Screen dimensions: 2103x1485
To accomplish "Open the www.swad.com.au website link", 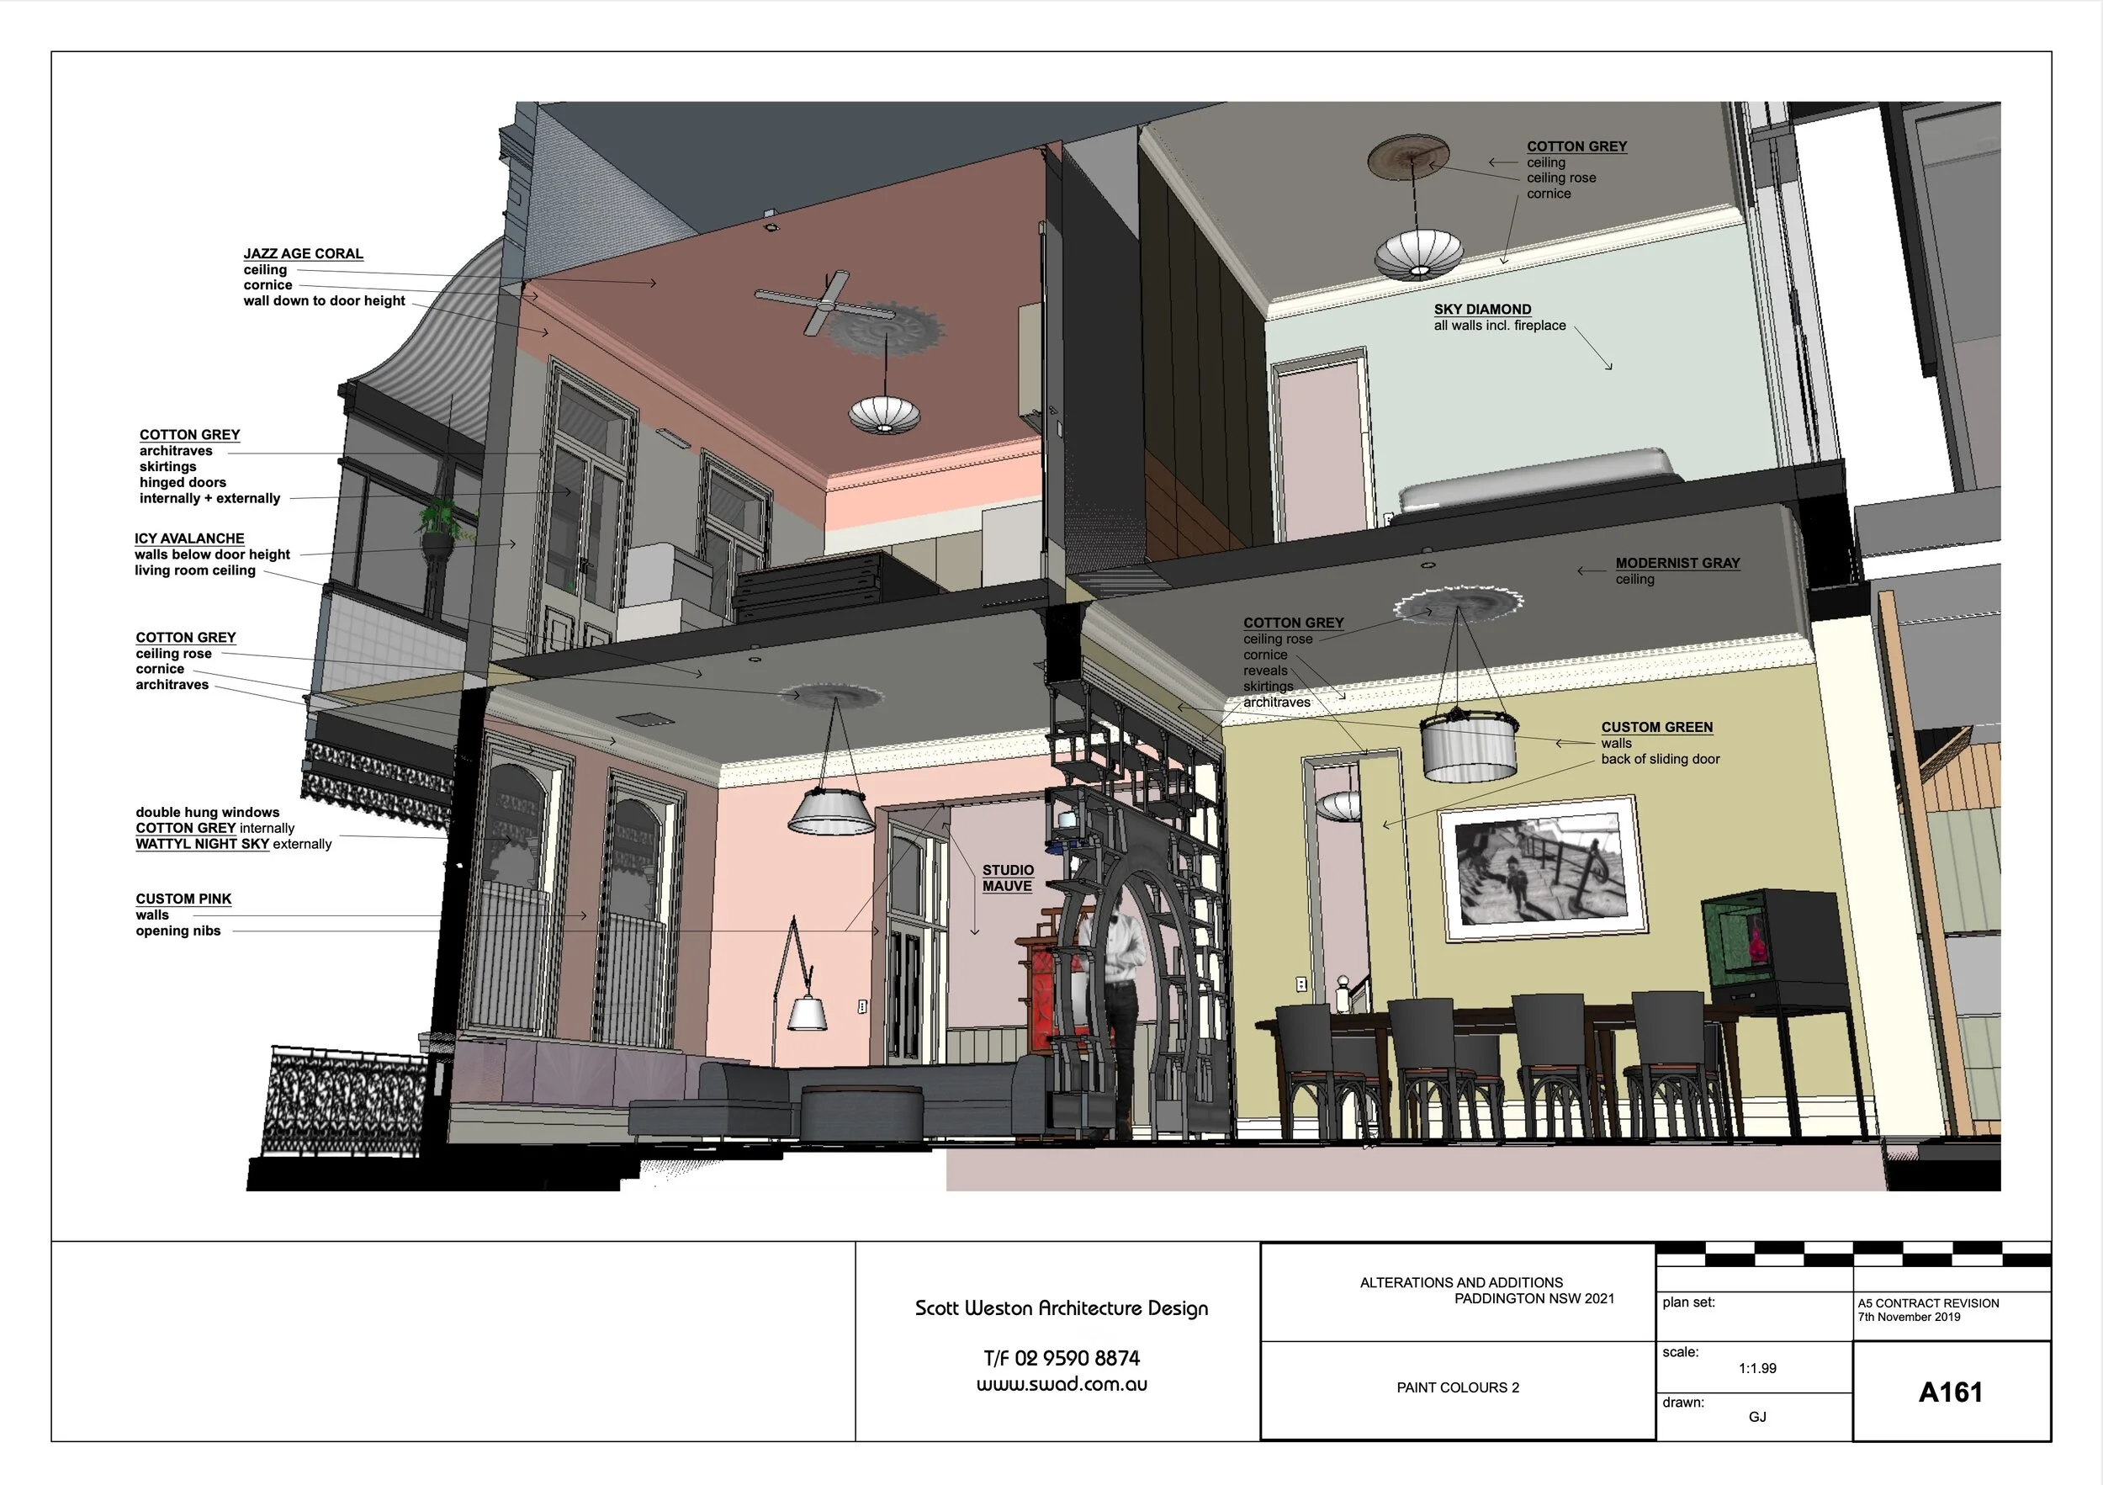I will [x=1062, y=1384].
